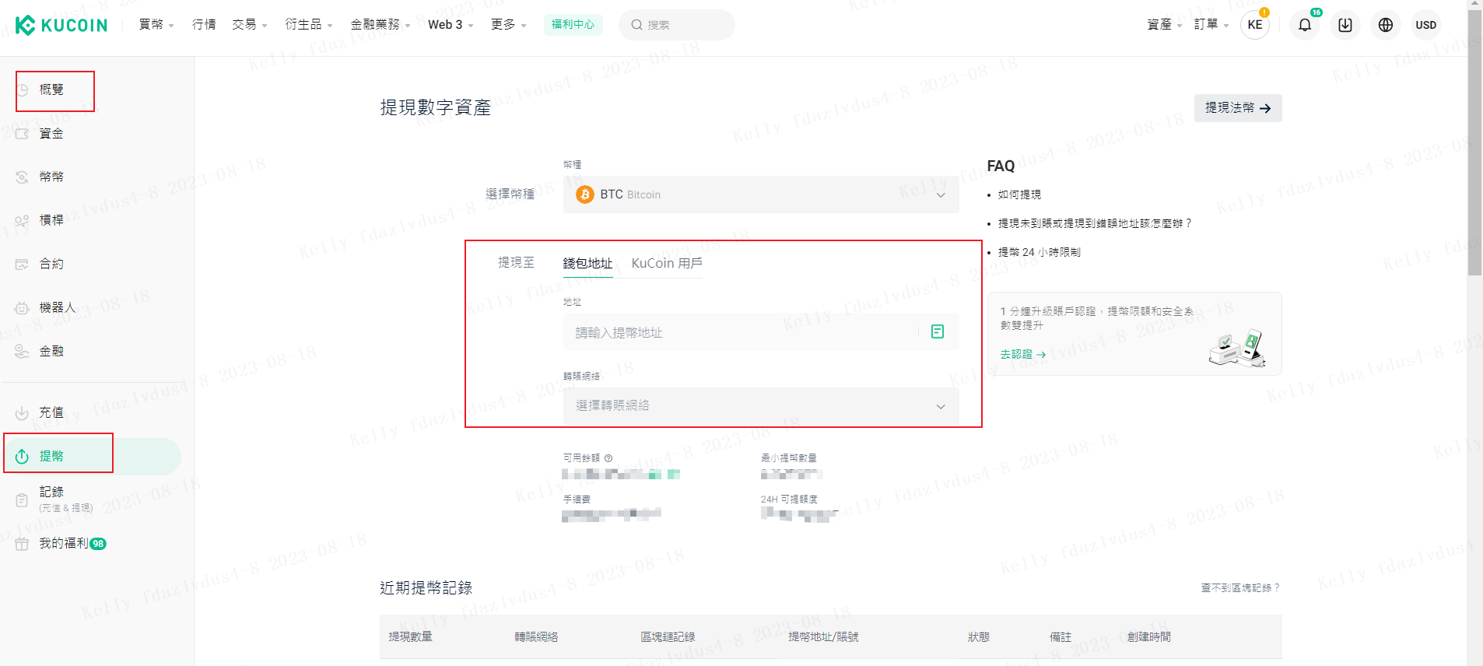Click the USD currency selector
This screenshot has width=1483, height=666.
(1426, 25)
